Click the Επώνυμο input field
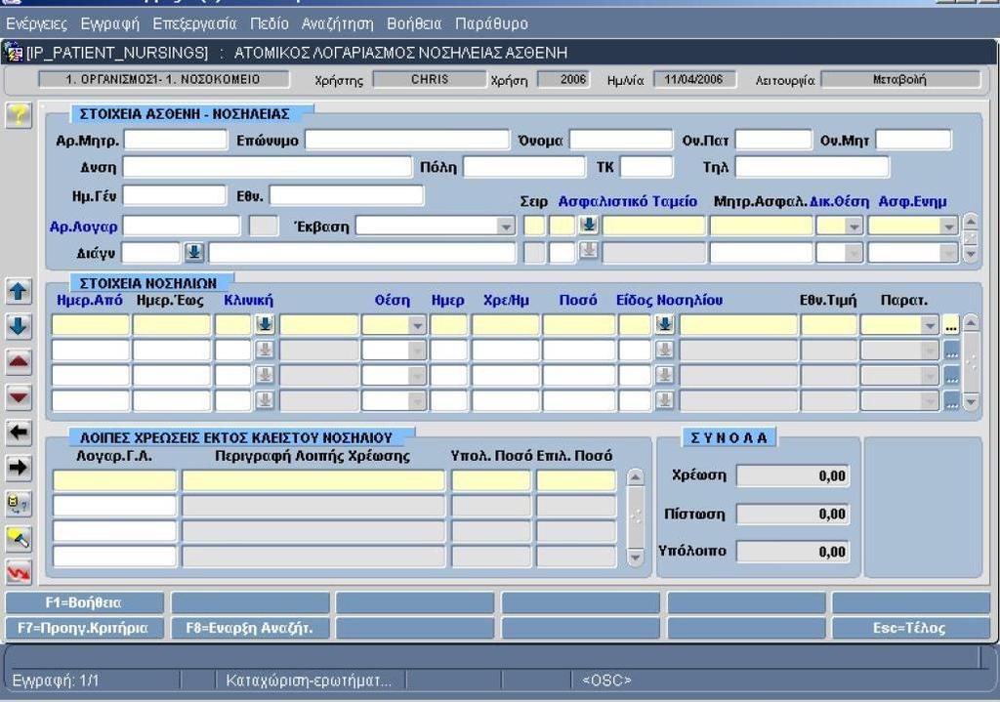The width and height of the screenshot is (1000, 702). (407, 140)
